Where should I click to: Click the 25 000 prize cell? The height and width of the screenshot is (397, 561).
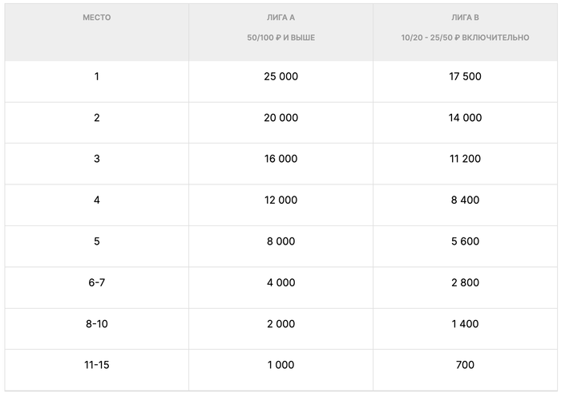click(x=280, y=76)
